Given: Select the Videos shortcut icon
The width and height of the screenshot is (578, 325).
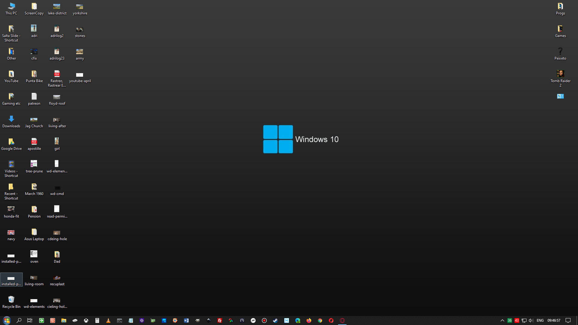Looking at the screenshot, I should pyautogui.click(x=11, y=169).
